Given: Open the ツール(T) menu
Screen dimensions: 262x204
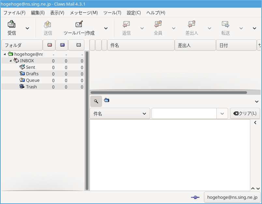Looking at the screenshot, I should (x=112, y=13).
